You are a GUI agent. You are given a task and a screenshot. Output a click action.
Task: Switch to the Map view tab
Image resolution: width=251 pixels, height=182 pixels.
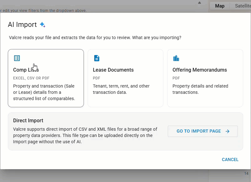(x=220, y=6)
